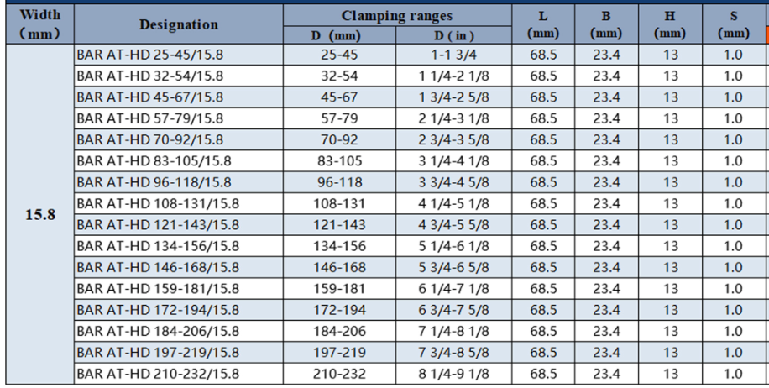769x388 pixels.
Task: Select the Designation column header
Action: pyautogui.click(x=178, y=24)
